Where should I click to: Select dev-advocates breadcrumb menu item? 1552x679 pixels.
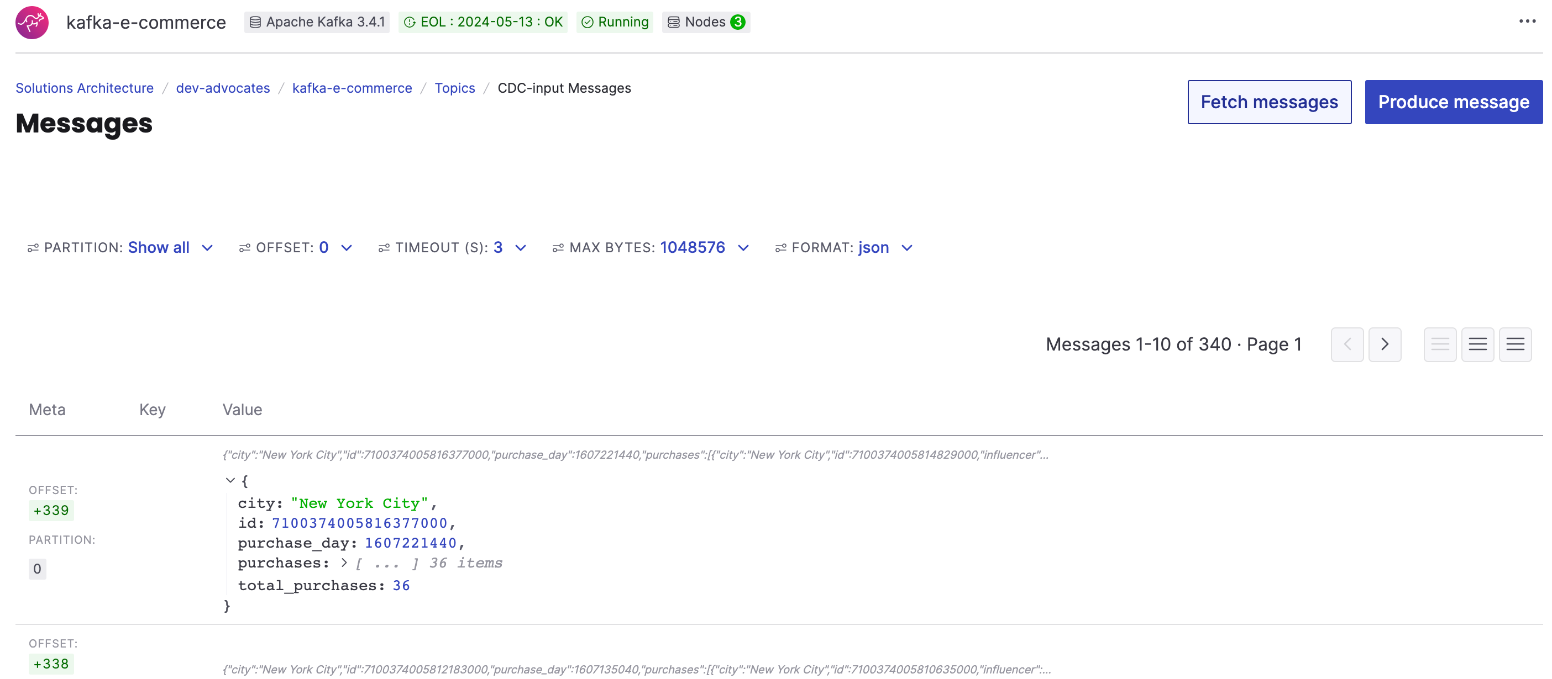[x=223, y=88]
